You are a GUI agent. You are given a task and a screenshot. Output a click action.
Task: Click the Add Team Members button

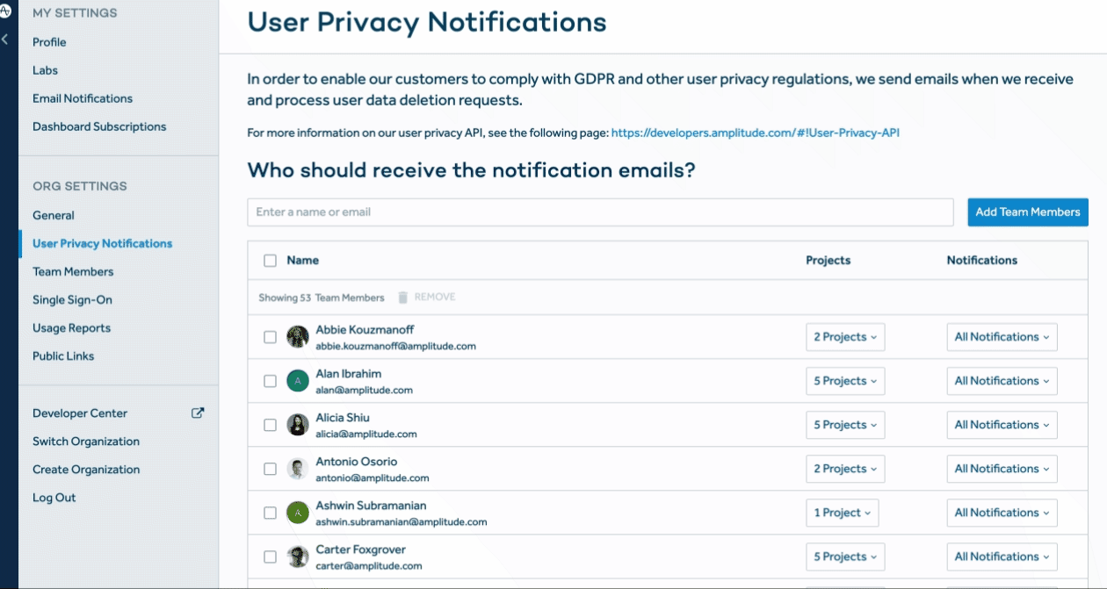pyautogui.click(x=1027, y=212)
